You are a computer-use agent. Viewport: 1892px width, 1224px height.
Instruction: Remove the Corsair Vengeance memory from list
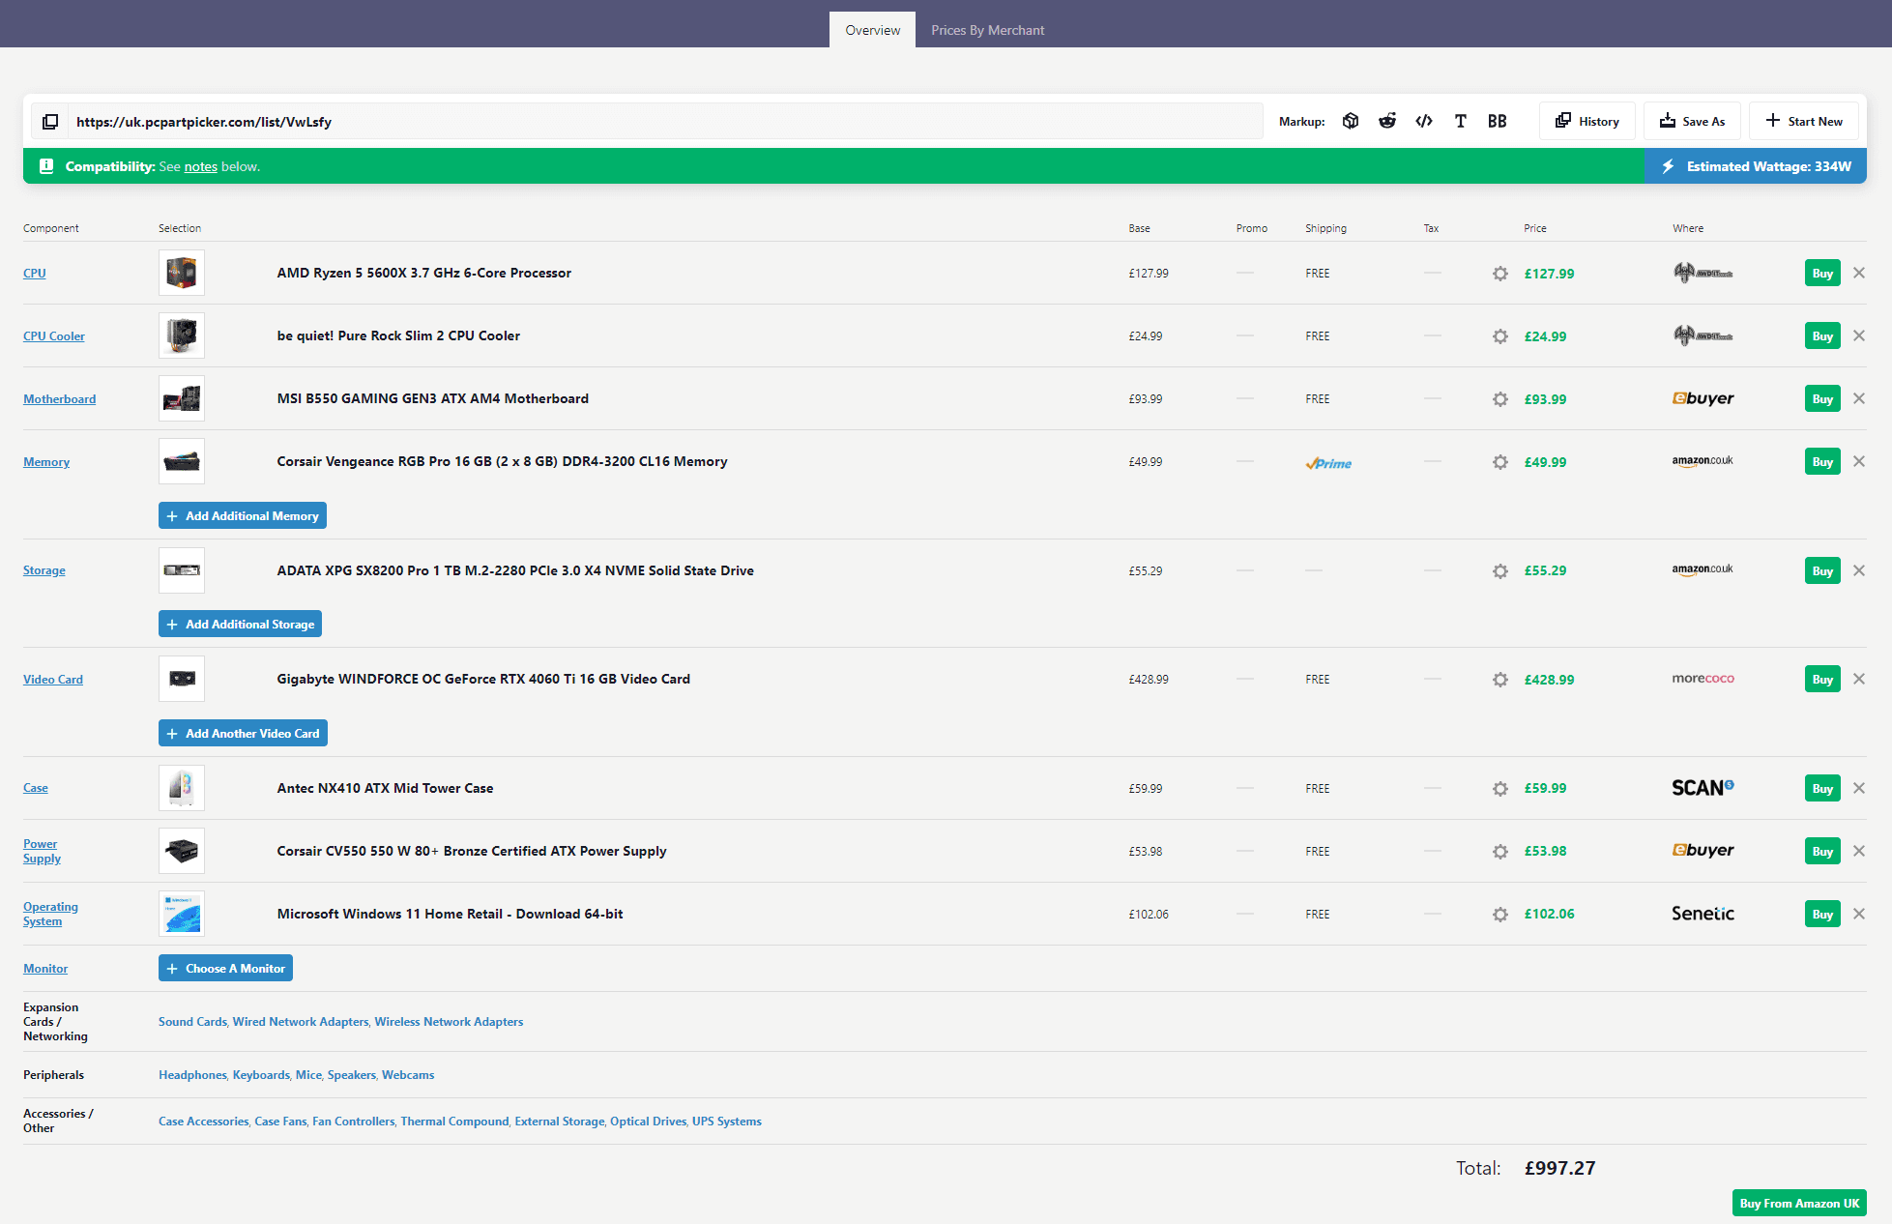(1859, 461)
